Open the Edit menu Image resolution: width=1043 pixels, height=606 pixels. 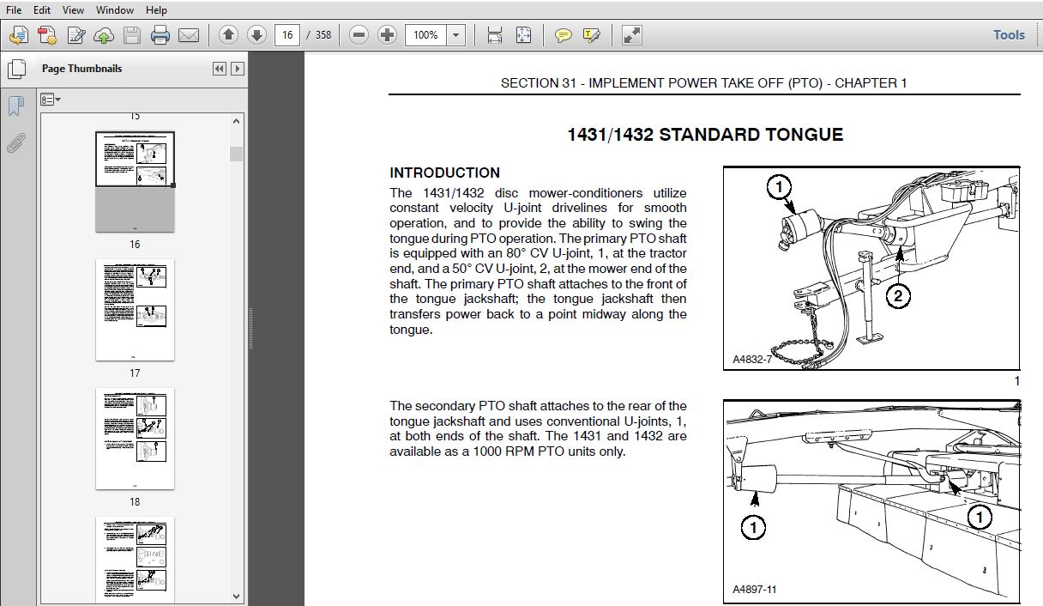42,10
